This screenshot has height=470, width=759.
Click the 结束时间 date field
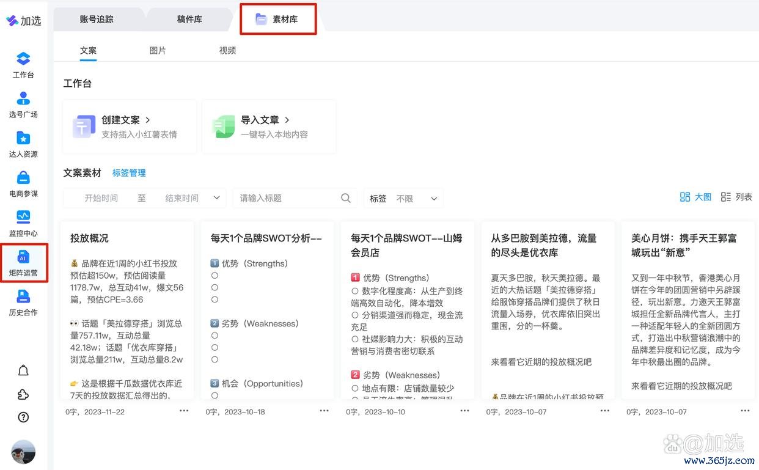(x=182, y=198)
